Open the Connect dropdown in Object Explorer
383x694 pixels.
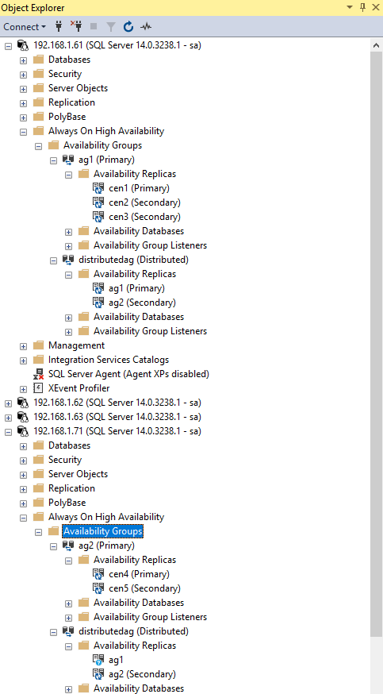[x=25, y=26]
